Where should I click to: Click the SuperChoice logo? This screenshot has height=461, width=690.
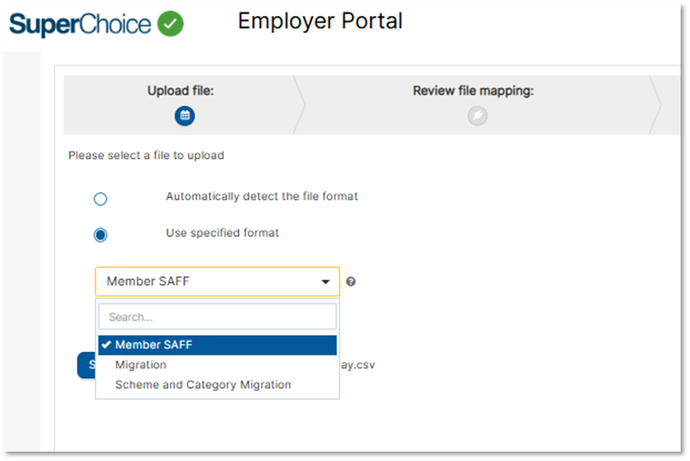(79, 23)
